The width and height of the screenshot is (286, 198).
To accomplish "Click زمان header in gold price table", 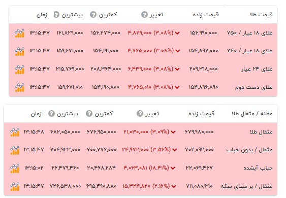I will coord(42,15).
